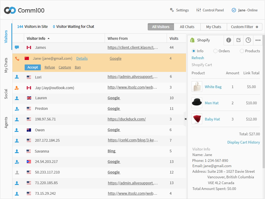Click the Shopify bag icon
This screenshot has height=199, width=265.
[x=192, y=40]
